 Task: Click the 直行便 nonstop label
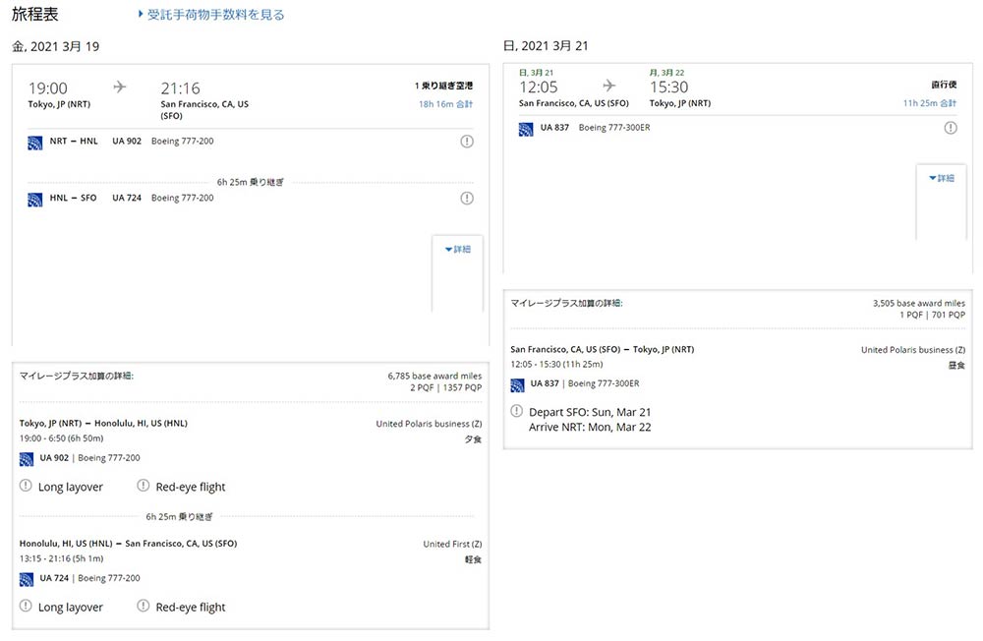944,84
